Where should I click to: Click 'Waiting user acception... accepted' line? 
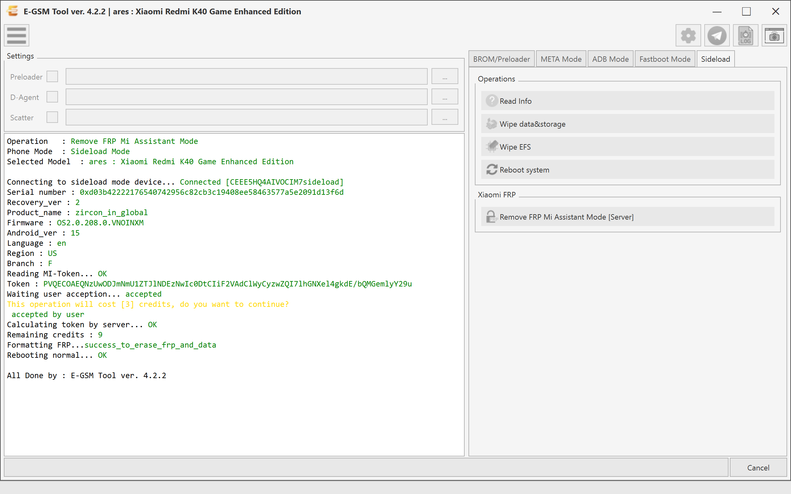(x=84, y=294)
